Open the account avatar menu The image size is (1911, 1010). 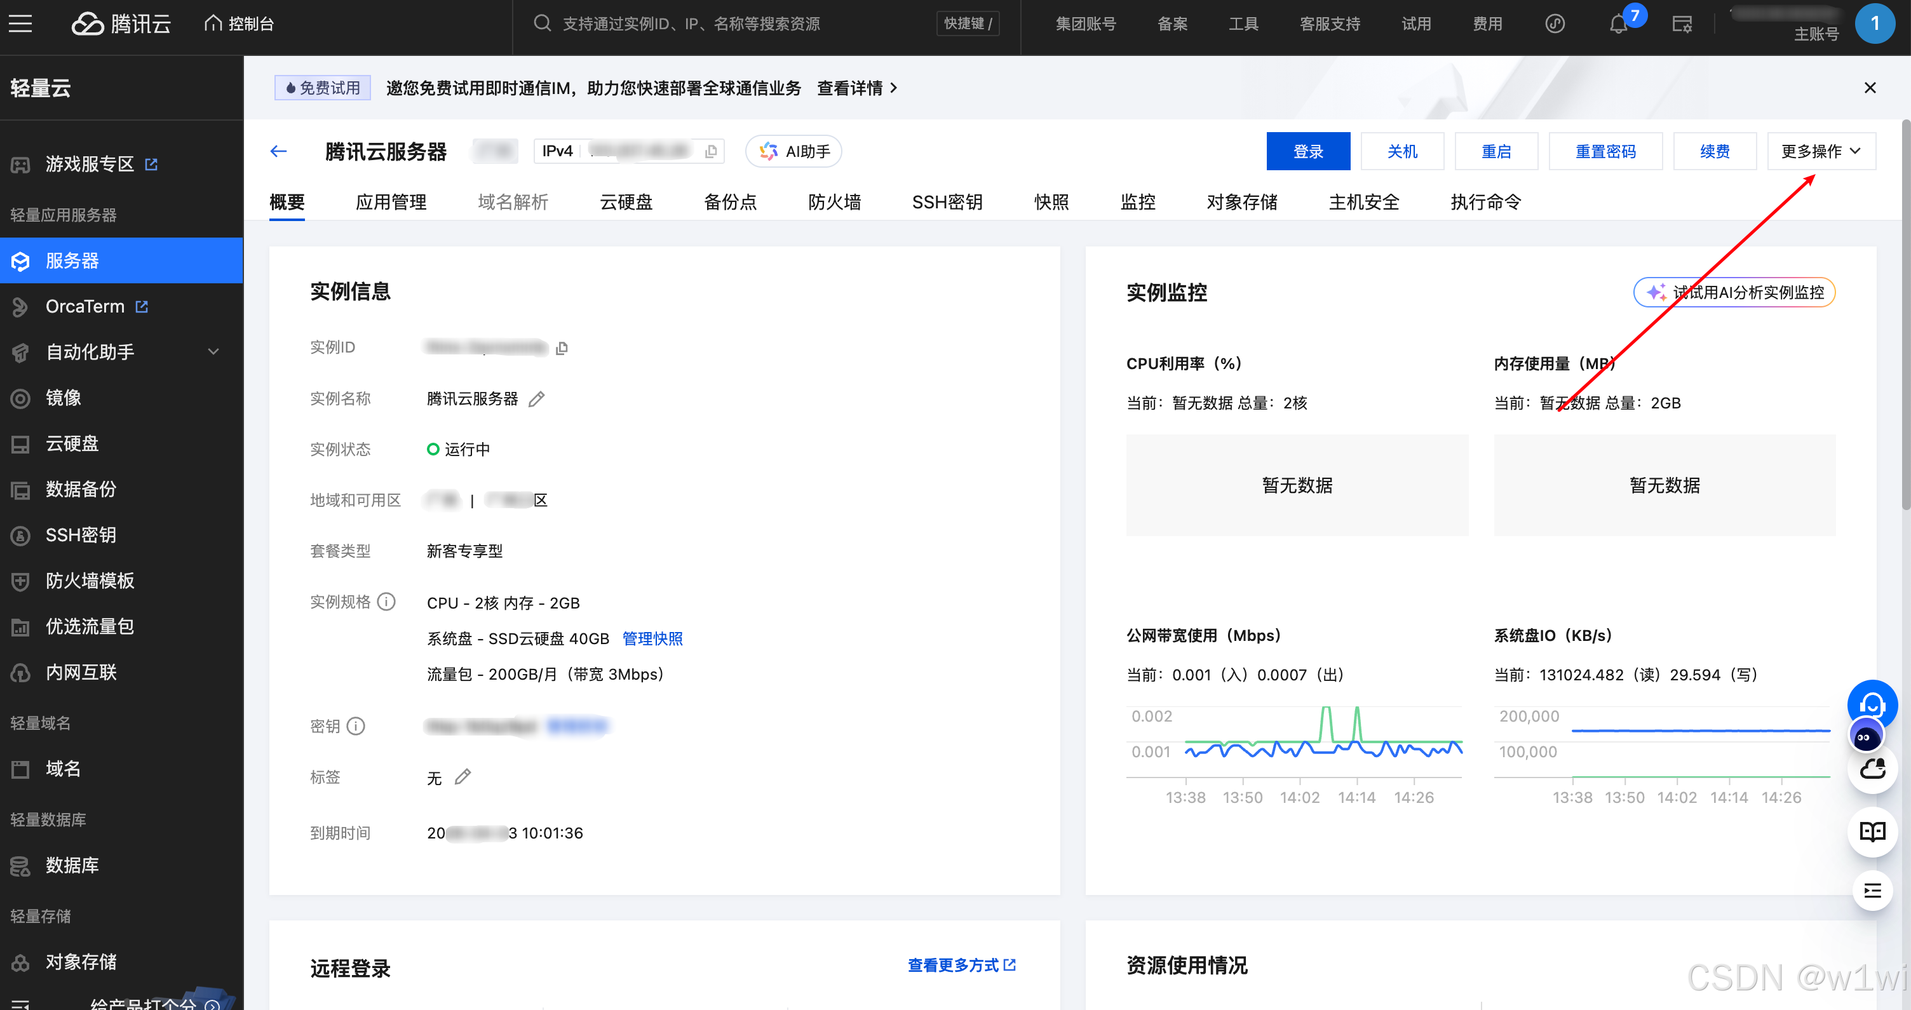tap(1875, 23)
